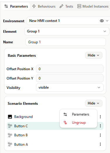The image size is (110, 153).
Task: Click the Environment field showing New HMI context 1
Action: coord(68,21)
